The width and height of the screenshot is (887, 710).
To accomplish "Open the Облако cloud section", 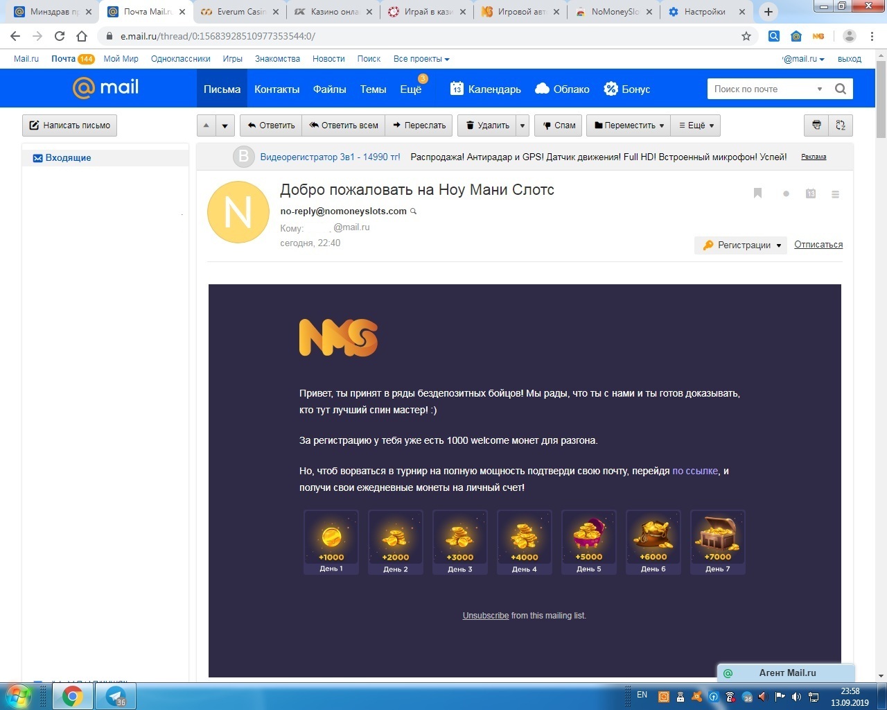I will (x=563, y=89).
